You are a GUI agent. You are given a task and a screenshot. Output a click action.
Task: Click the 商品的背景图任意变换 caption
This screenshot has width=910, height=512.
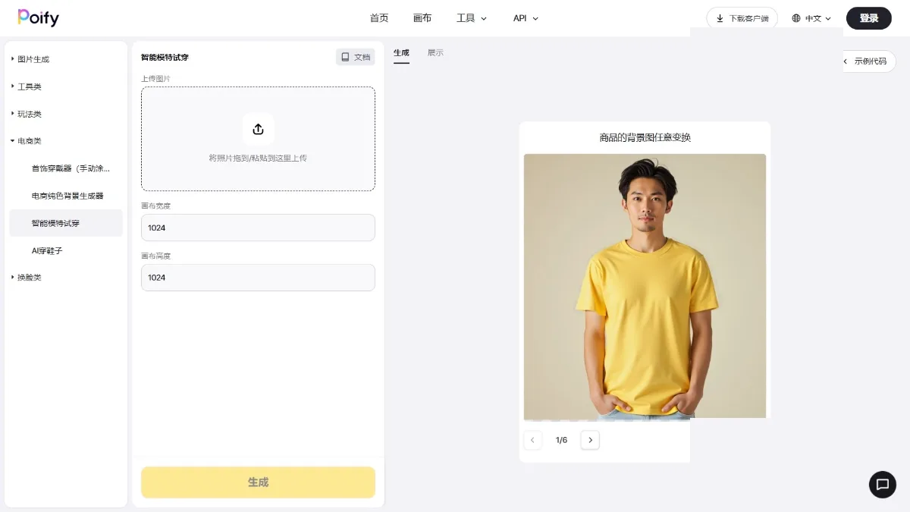pos(645,137)
